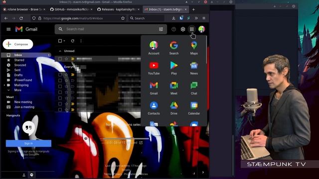Click the Search mail field

pyautogui.click(x=111, y=29)
